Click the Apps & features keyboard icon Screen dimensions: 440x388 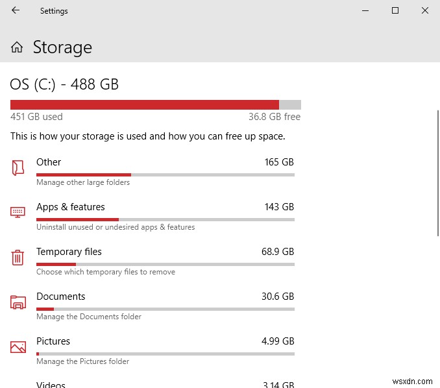click(18, 212)
